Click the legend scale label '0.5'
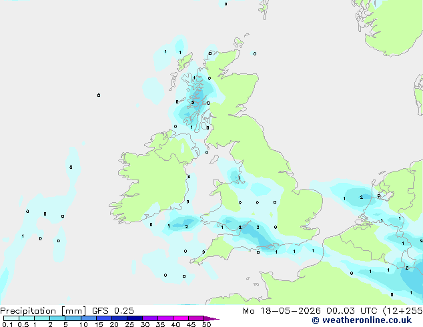This screenshot has height=327, width=423. (23, 324)
